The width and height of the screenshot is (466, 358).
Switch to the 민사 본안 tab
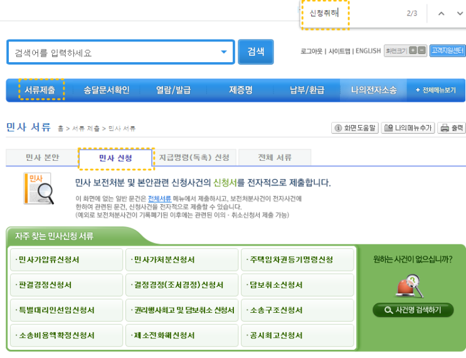click(42, 158)
